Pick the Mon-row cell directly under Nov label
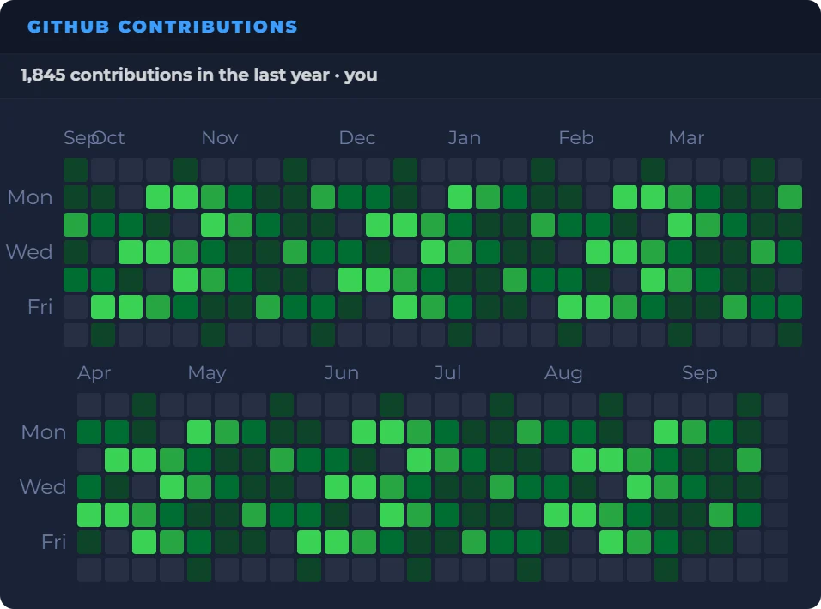Screen dimensions: 821x609 pos(213,197)
